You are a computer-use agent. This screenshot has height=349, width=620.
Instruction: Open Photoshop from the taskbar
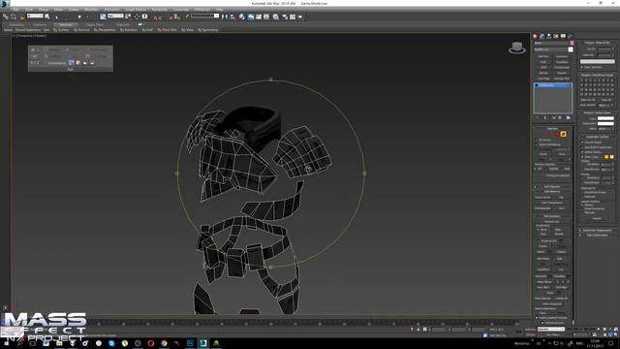click(x=190, y=343)
